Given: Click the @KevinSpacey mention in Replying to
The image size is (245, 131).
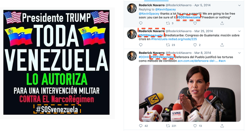Looking at the screenshot, I should [x=165, y=9].
